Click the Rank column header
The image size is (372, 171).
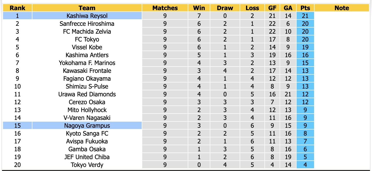click(17, 8)
